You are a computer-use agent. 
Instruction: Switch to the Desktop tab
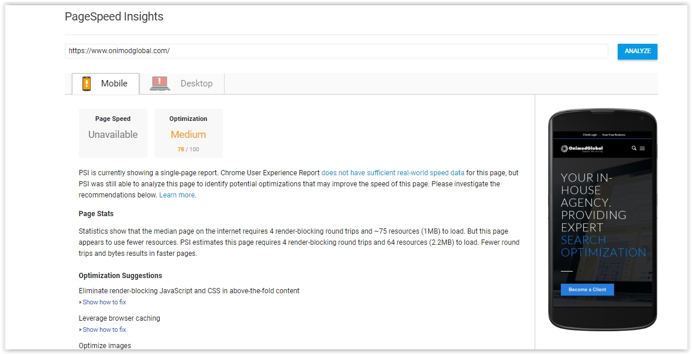coord(182,84)
